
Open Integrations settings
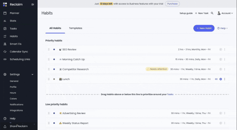pyautogui.click(x=16, y=110)
